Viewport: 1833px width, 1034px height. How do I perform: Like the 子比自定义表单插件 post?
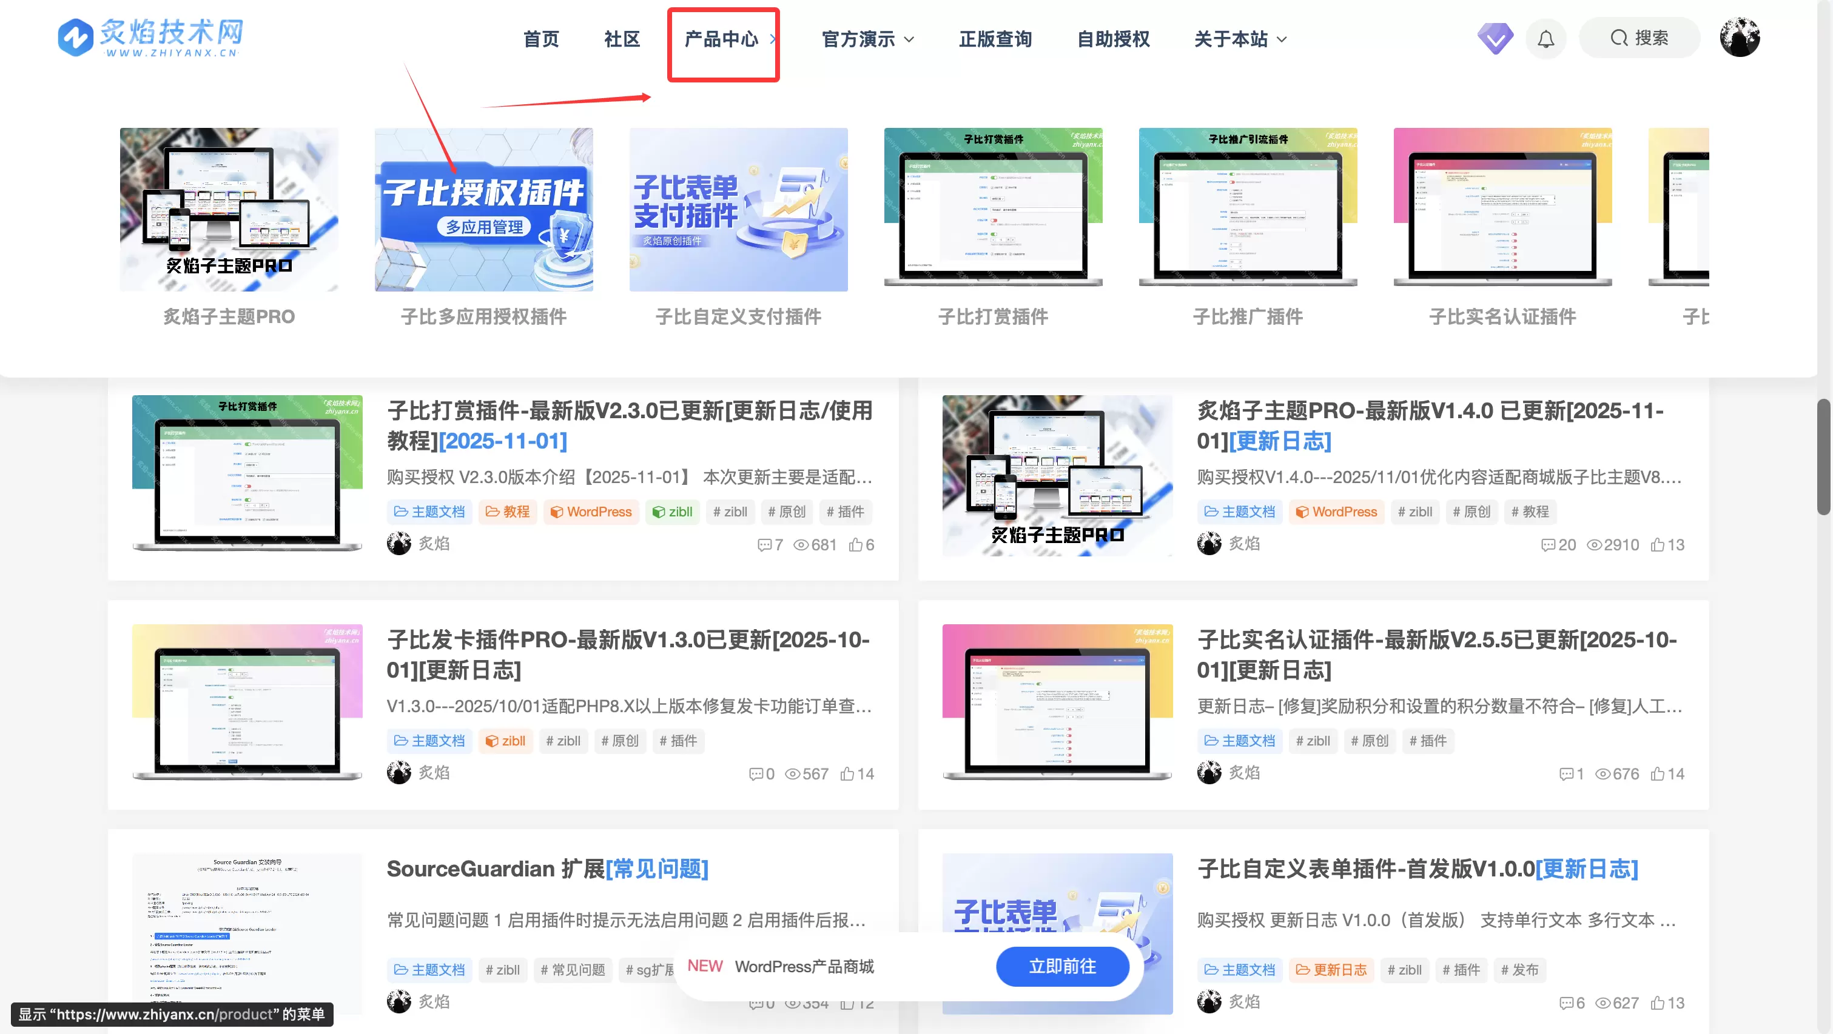click(x=1658, y=1002)
